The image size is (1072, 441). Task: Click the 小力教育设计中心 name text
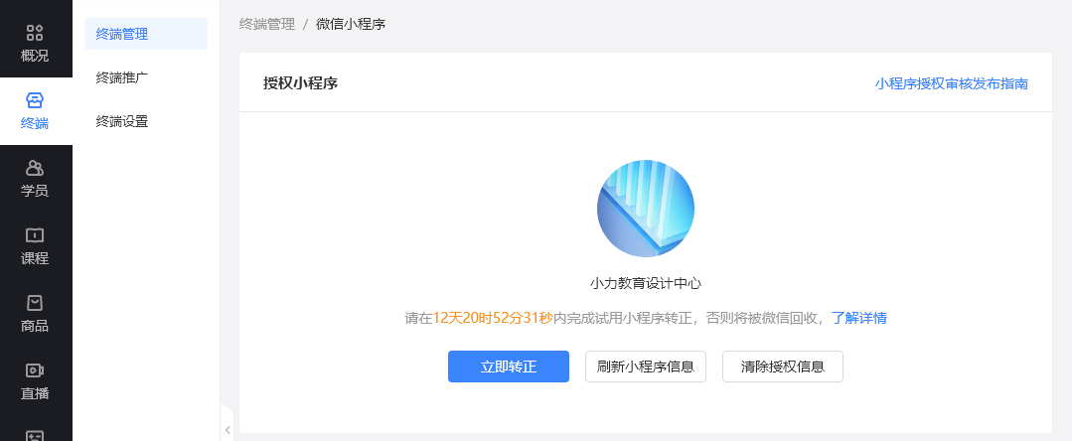[646, 283]
